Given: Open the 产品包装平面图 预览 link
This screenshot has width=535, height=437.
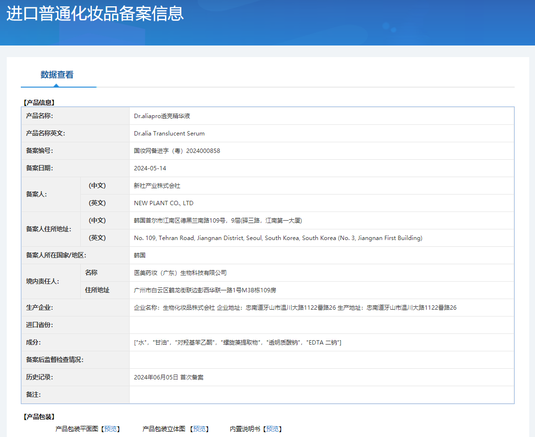Looking at the screenshot, I should tap(110, 429).
